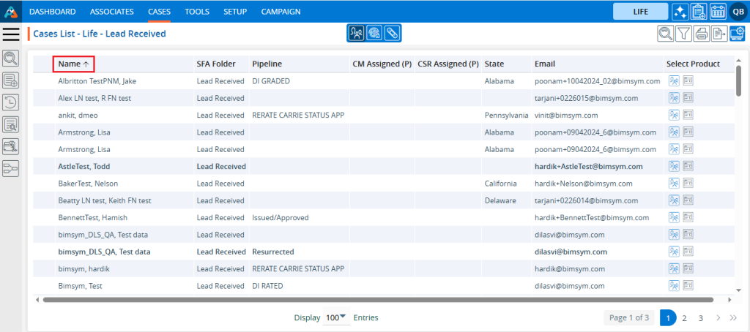Viewport: 750px width, 332px height.
Task: Click the LIFE button in top bar
Action: (x=640, y=12)
